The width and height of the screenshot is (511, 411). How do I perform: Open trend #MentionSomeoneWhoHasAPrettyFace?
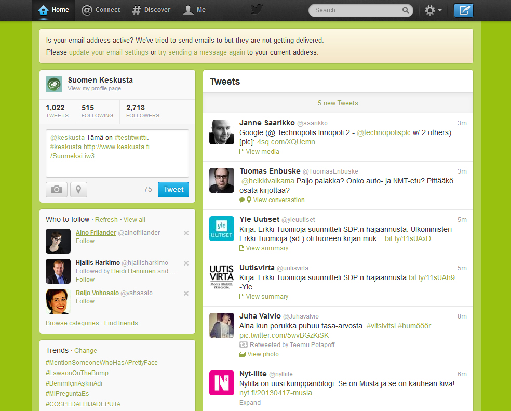pos(102,362)
